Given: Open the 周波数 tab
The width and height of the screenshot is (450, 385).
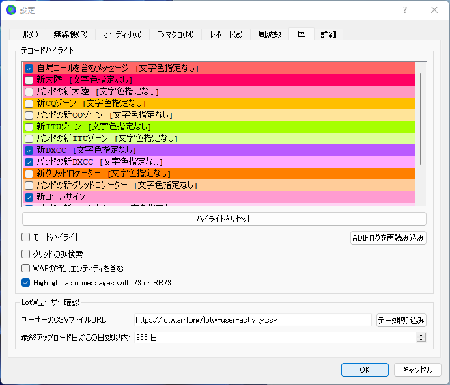Looking at the screenshot, I should pyautogui.click(x=270, y=34).
